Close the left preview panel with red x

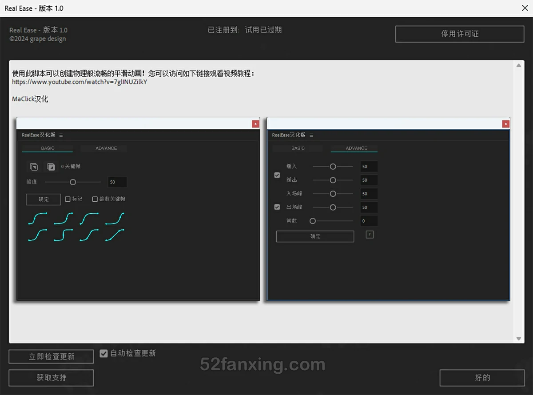pyautogui.click(x=255, y=124)
